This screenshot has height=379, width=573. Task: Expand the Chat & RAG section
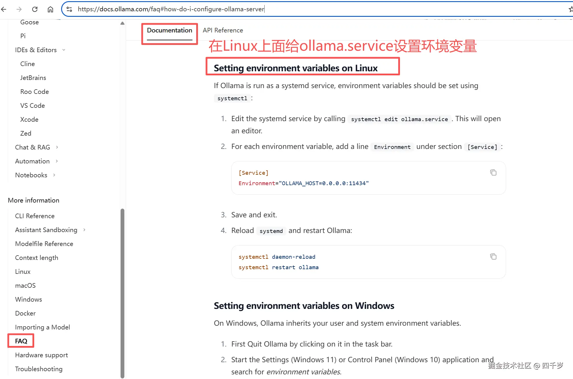click(57, 147)
